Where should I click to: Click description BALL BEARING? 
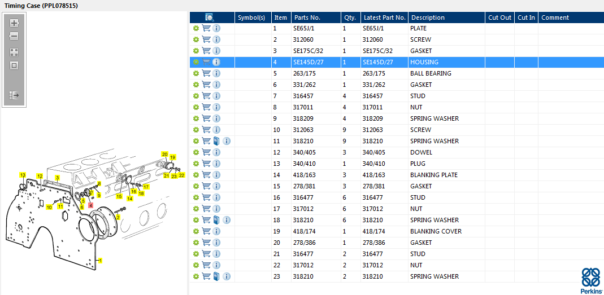click(x=431, y=73)
